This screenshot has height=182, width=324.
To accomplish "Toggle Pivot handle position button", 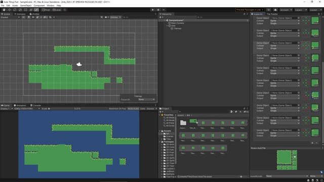I will click(x=46, y=10).
